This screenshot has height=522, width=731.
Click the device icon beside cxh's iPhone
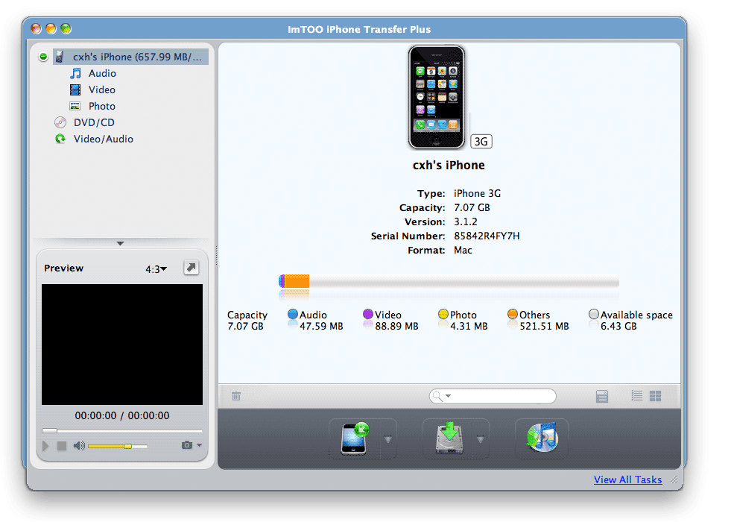tap(59, 57)
